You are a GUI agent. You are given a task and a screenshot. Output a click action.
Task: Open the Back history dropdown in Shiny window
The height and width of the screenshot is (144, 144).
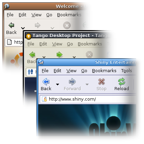tap(57, 84)
